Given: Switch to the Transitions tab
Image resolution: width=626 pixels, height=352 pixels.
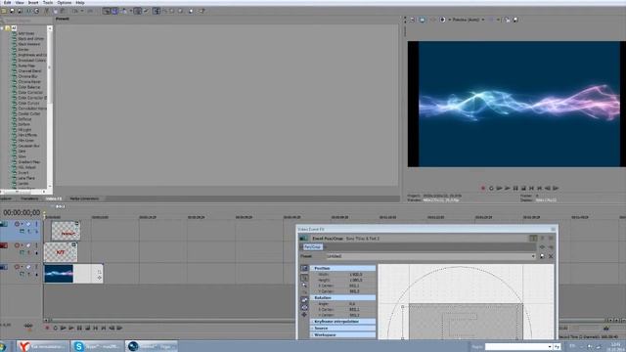Looking at the screenshot, I should click(29, 198).
